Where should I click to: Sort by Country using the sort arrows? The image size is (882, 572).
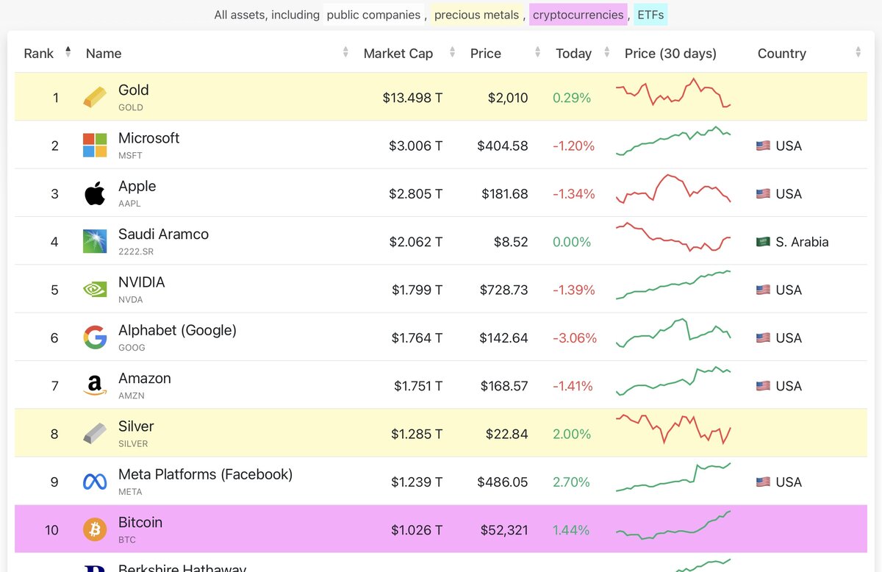coord(858,53)
